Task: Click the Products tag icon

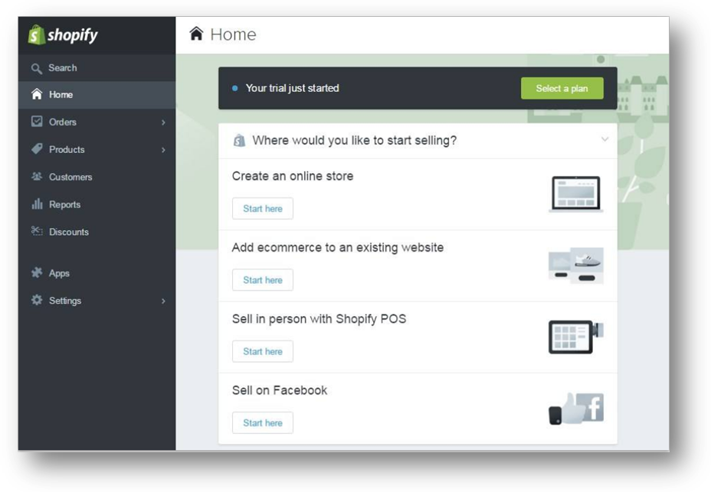Action: tap(37, 148)
